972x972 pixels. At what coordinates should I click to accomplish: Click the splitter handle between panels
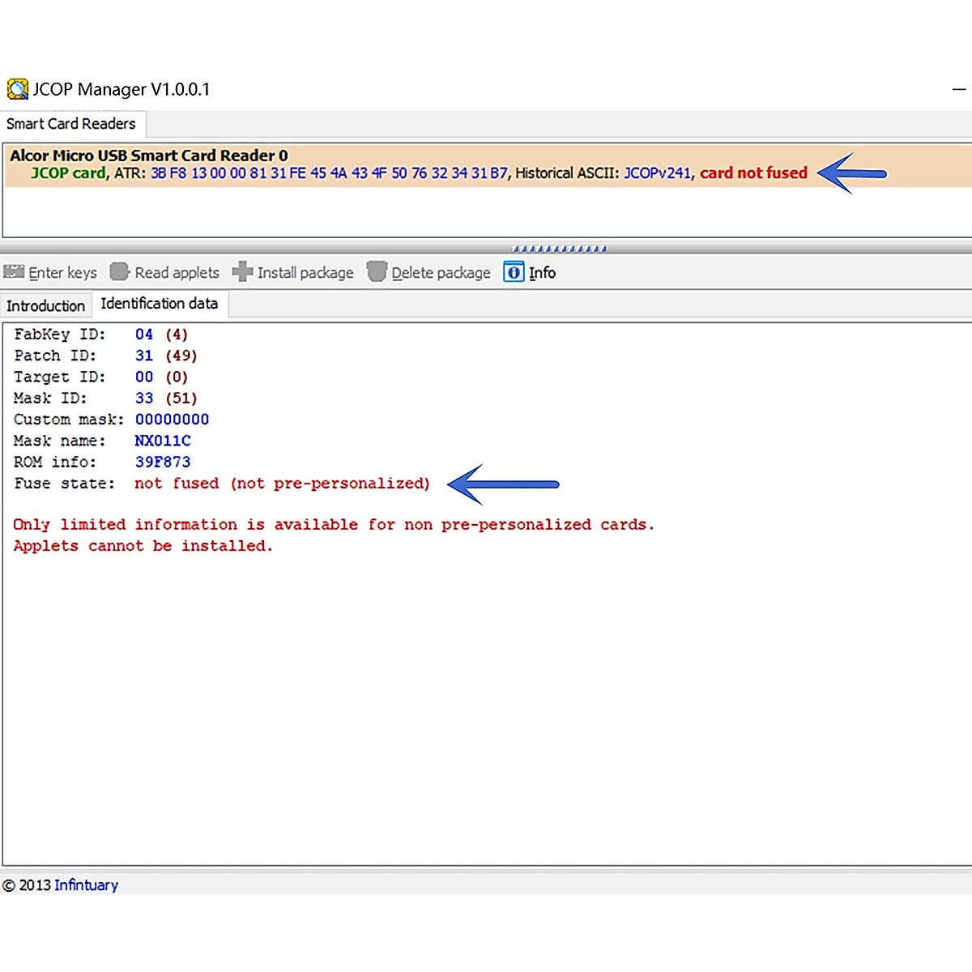[x=559, y=249]
